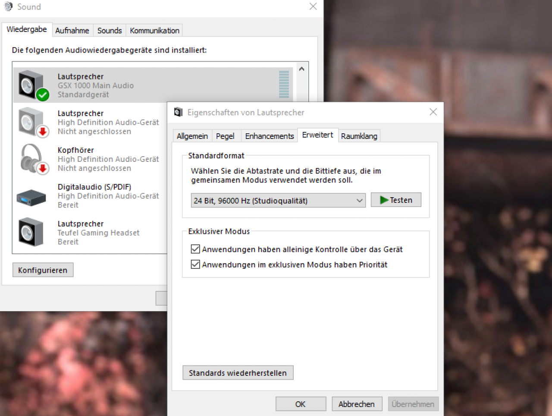The height and width of the screenshot is (416, 552).
Task: Open the Enhancements tab
Action: pos(270,136)
